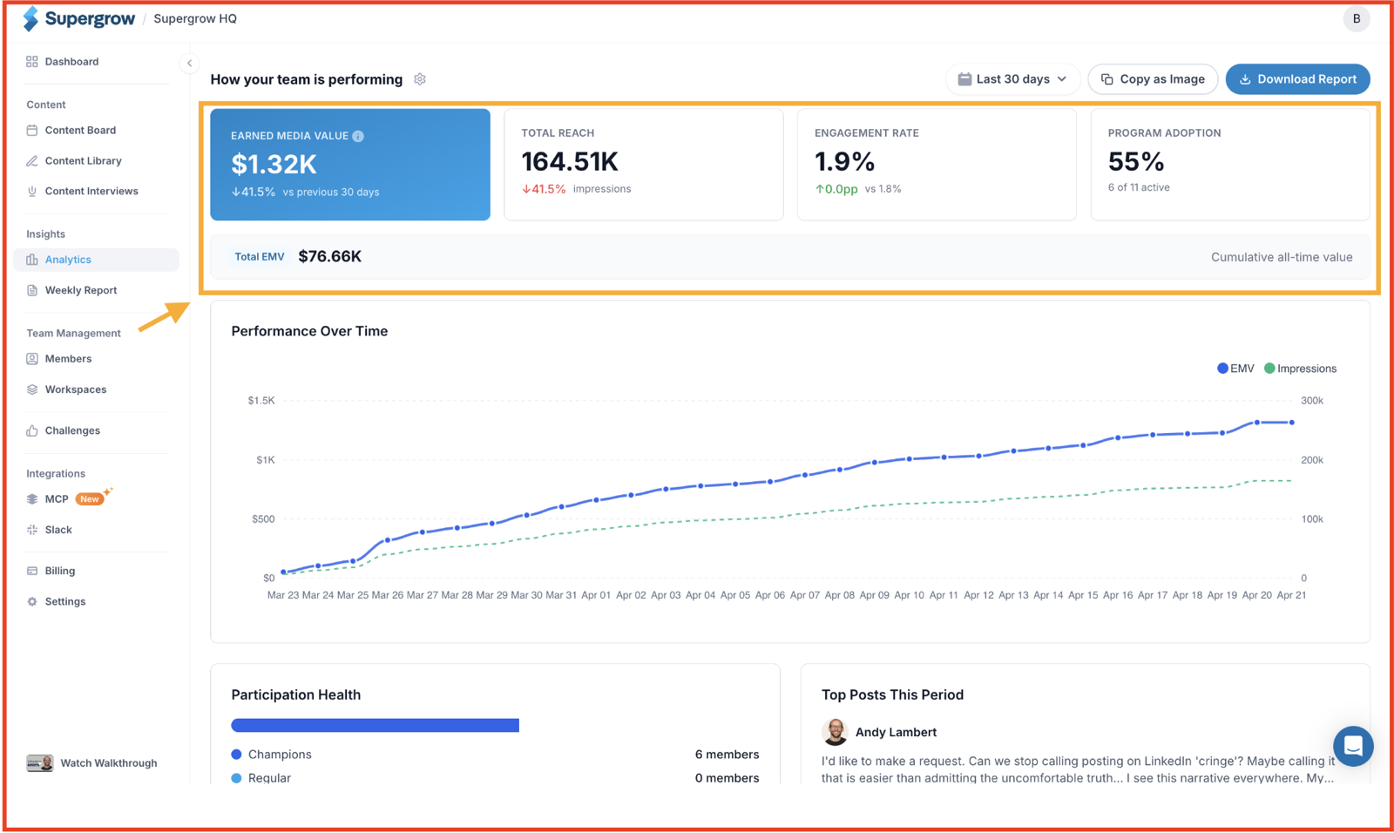Screen dimensions: 1394x833
Task: Click the Slack logo icon
Action: [x=32, y=530]
